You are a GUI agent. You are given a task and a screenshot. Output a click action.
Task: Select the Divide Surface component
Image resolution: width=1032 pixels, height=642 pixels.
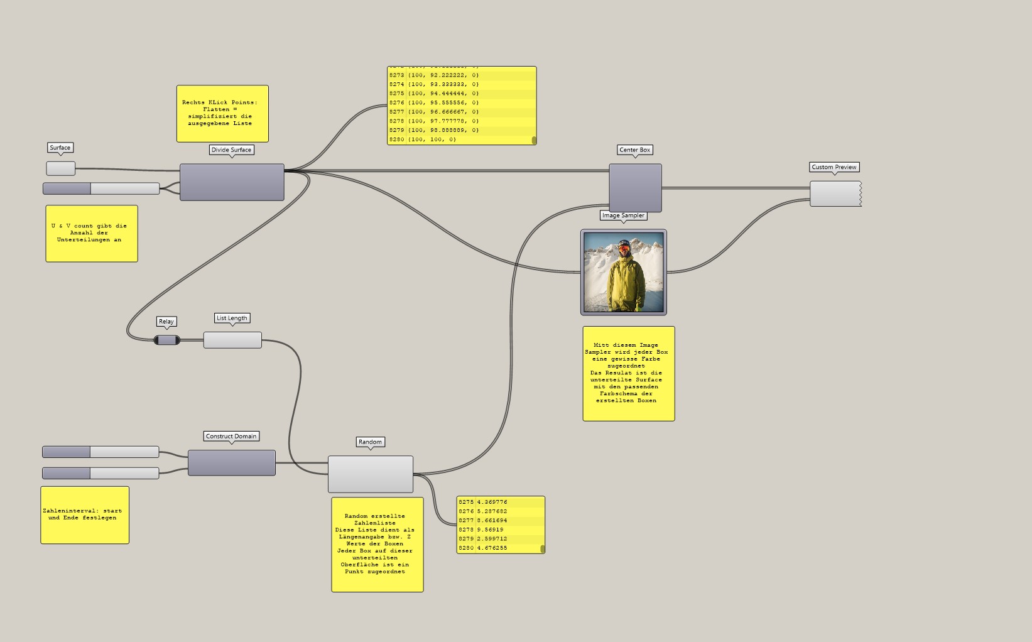coord(231,182)
